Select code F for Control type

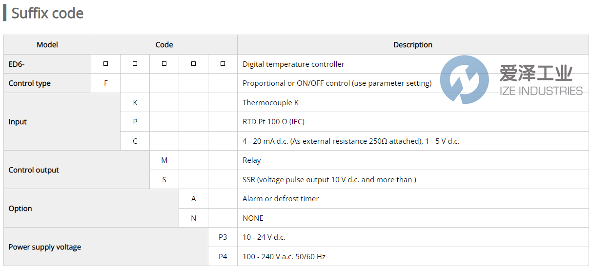105,83
